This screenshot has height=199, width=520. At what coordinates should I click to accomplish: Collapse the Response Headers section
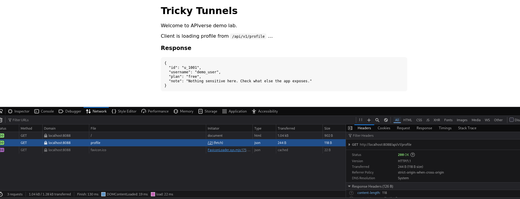349,186
